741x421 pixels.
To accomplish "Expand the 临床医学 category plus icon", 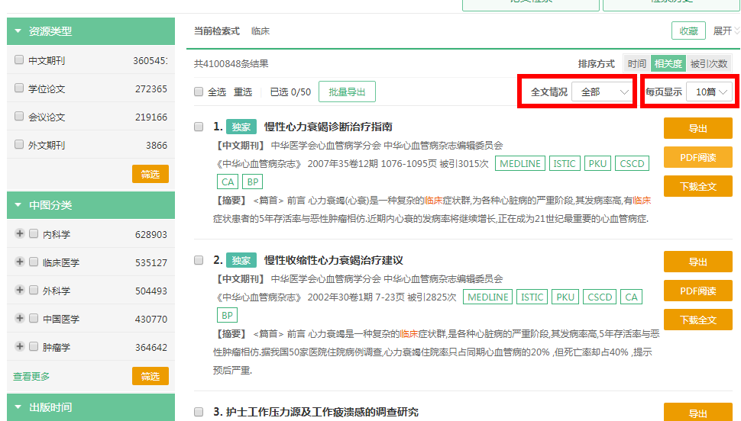I will (x=20, y=262).
